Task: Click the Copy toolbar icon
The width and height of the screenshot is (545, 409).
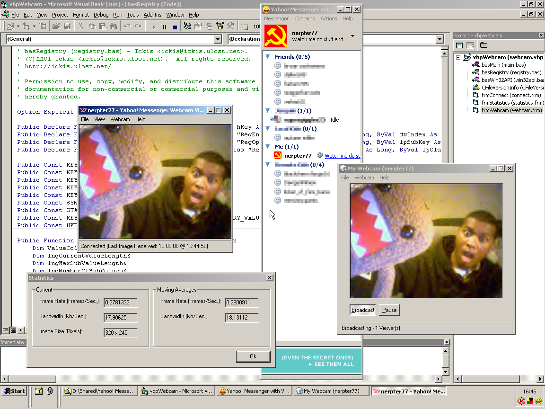Action: [x=91, y=26]
